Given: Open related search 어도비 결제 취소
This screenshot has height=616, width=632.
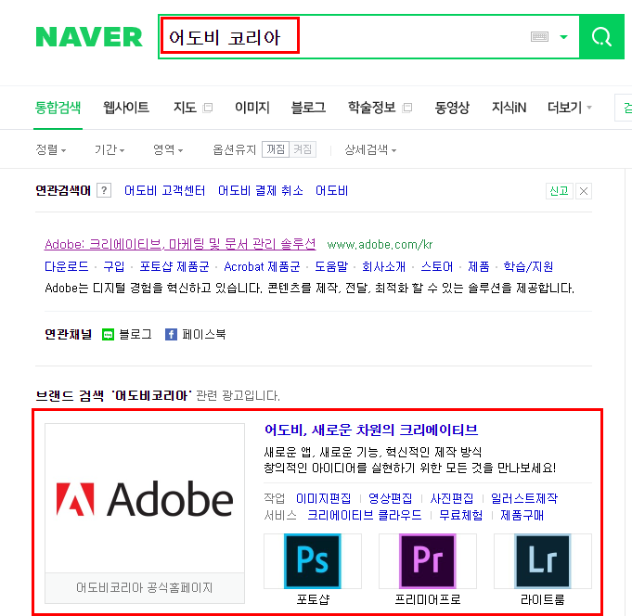Looking at the screenshot, I should click(x=261, y=190).
